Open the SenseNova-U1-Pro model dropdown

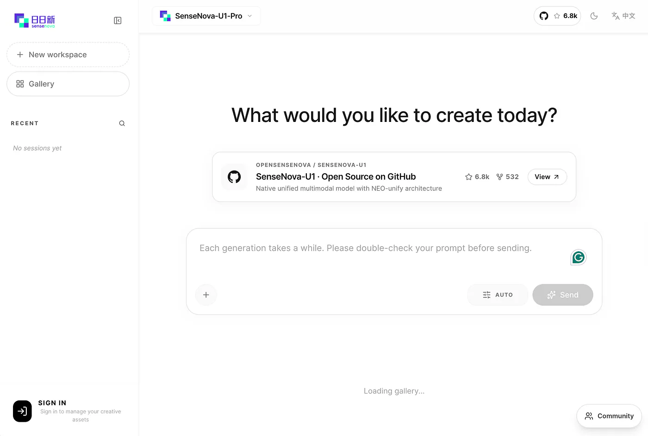206,16
